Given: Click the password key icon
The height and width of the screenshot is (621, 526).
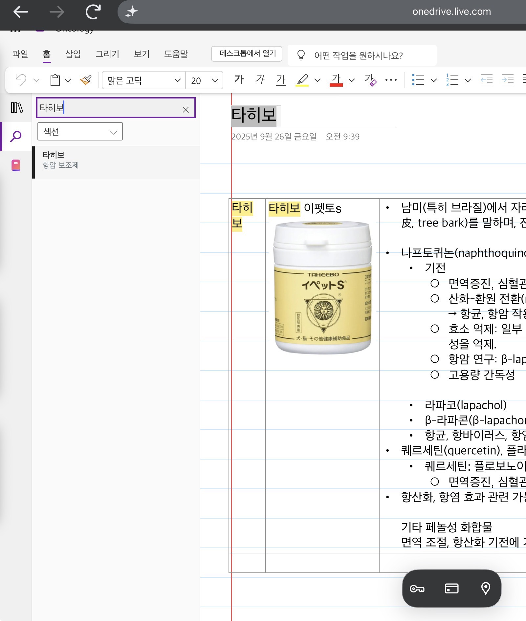Looking at the screenshot, I should (x=417, y=589).
